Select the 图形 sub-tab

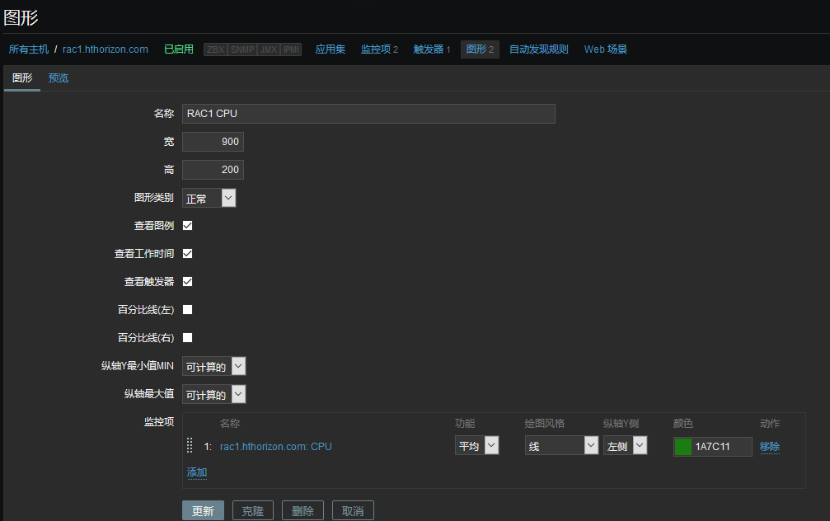pos(22,78)
